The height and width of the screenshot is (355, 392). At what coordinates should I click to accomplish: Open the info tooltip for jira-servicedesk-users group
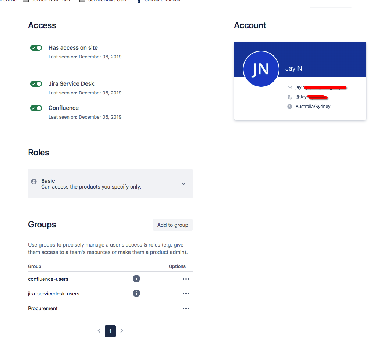(136, 293)
